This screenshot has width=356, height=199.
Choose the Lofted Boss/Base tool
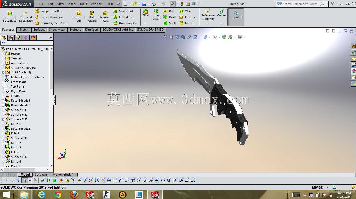point(49,17)
